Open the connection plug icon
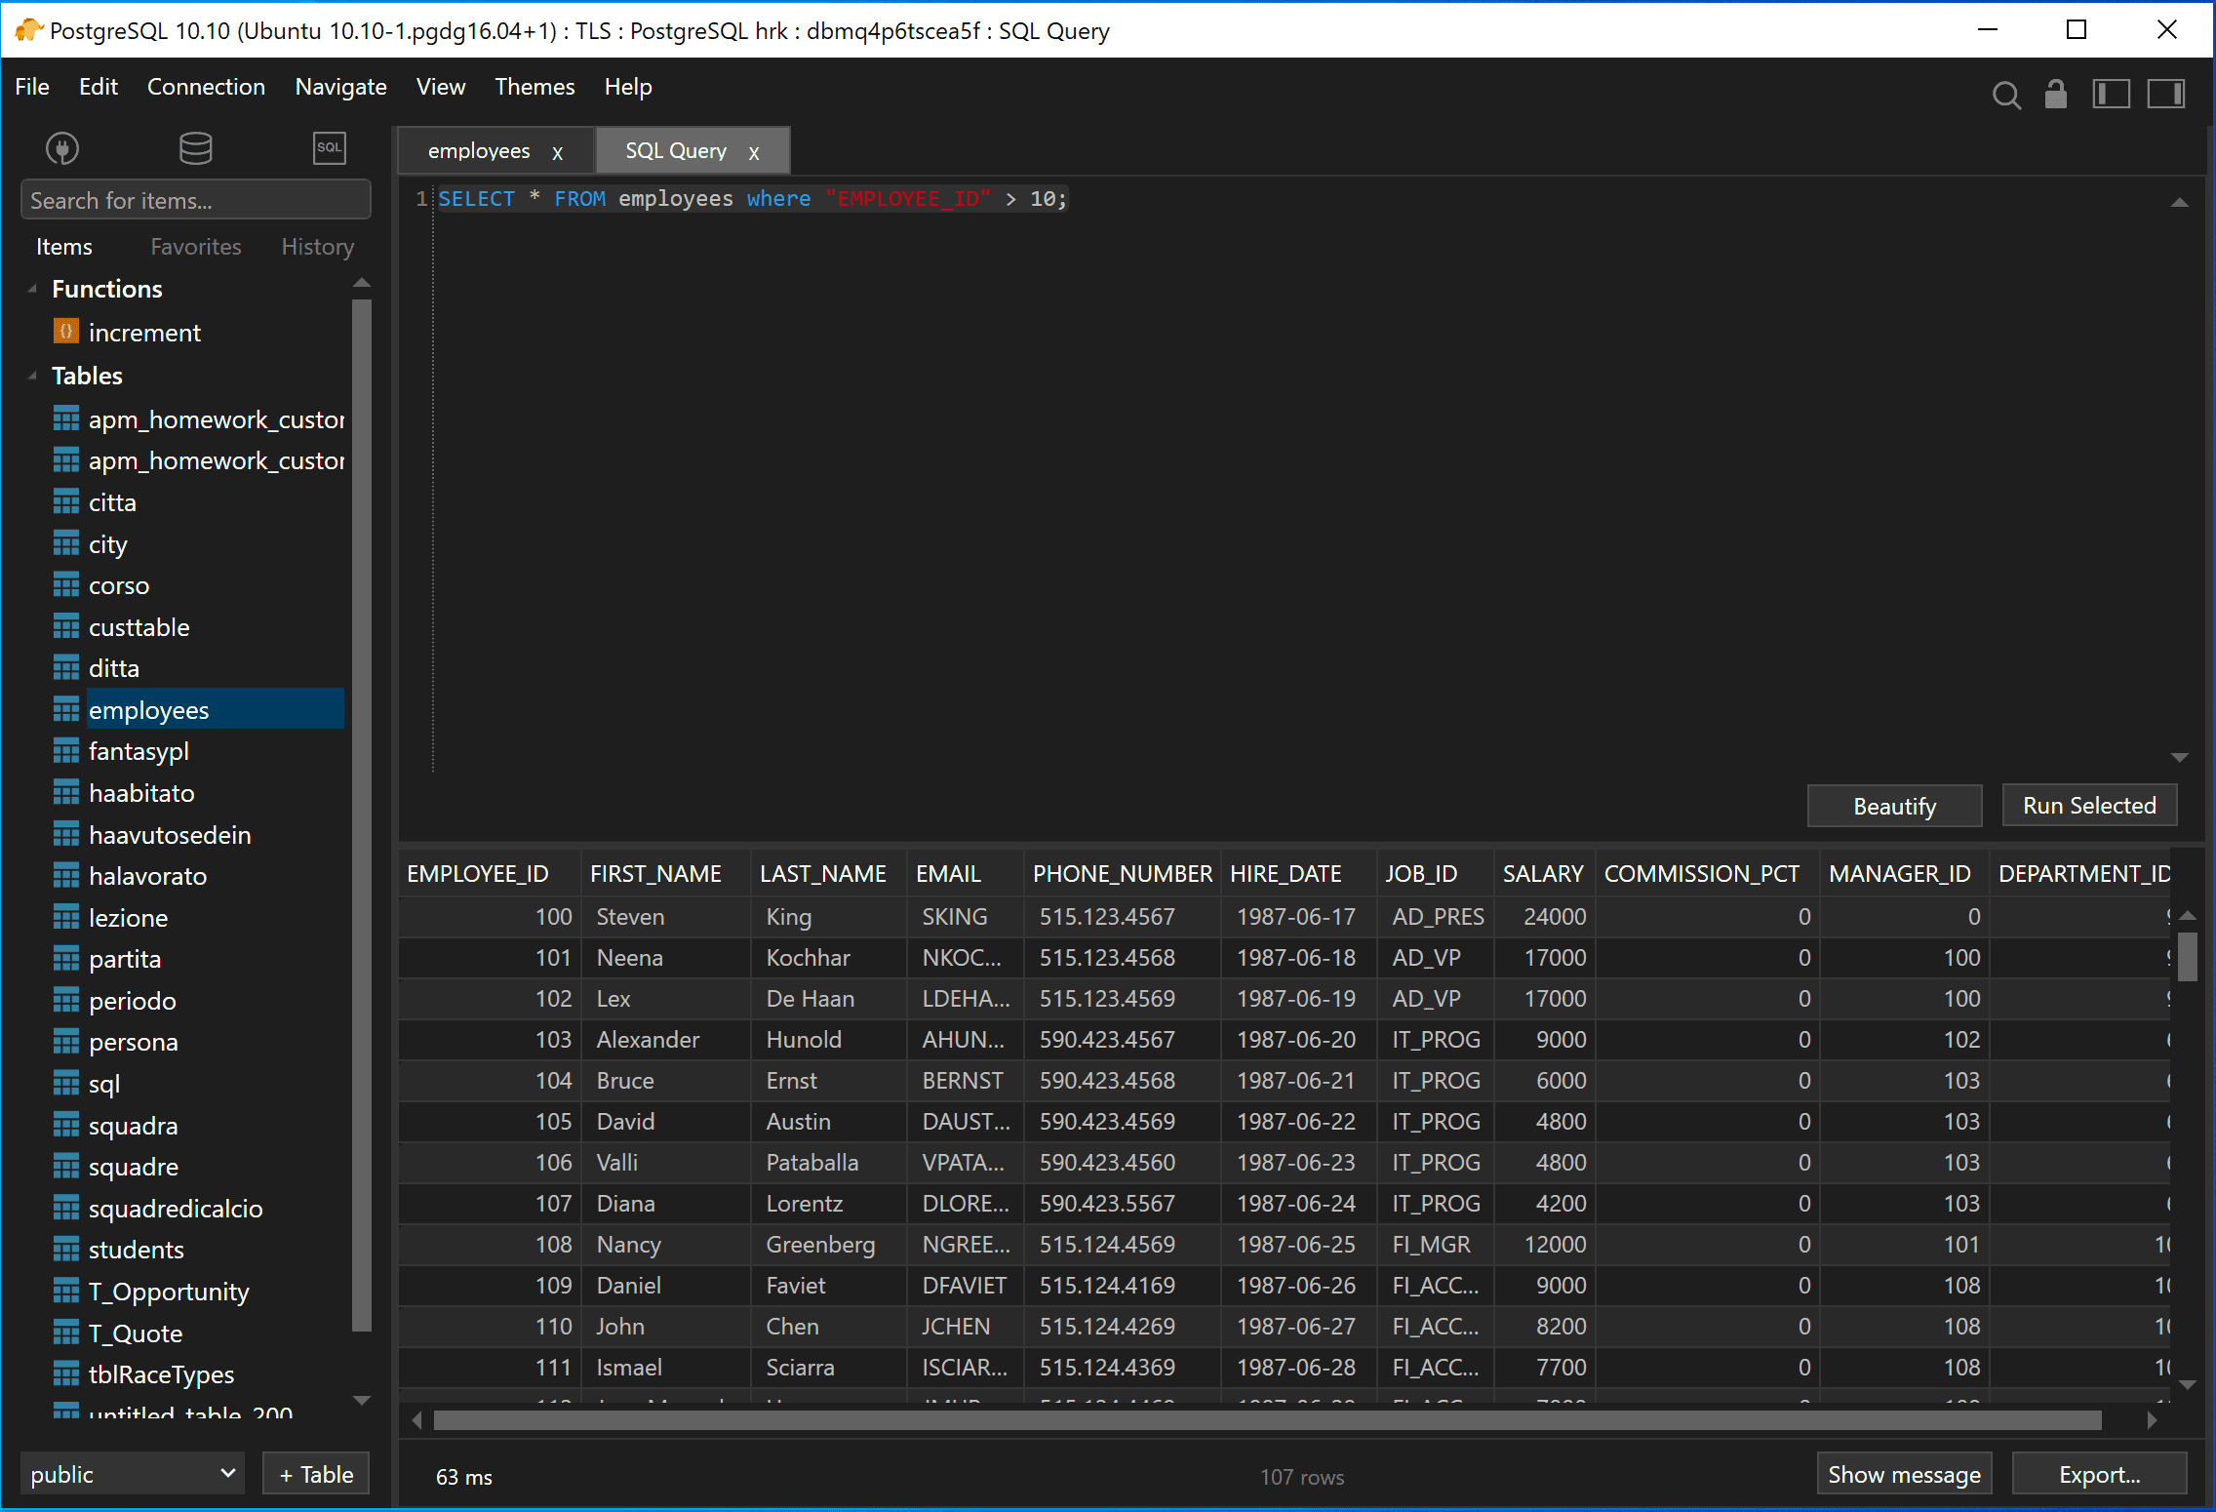This screenshot has width=2216, height=1512. point(62,148)
